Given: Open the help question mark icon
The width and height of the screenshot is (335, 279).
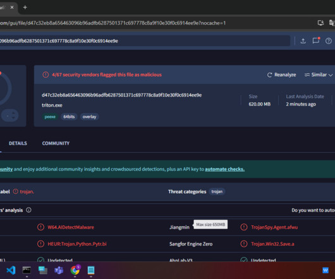Looking at the screenshot, I should (329, 41).
